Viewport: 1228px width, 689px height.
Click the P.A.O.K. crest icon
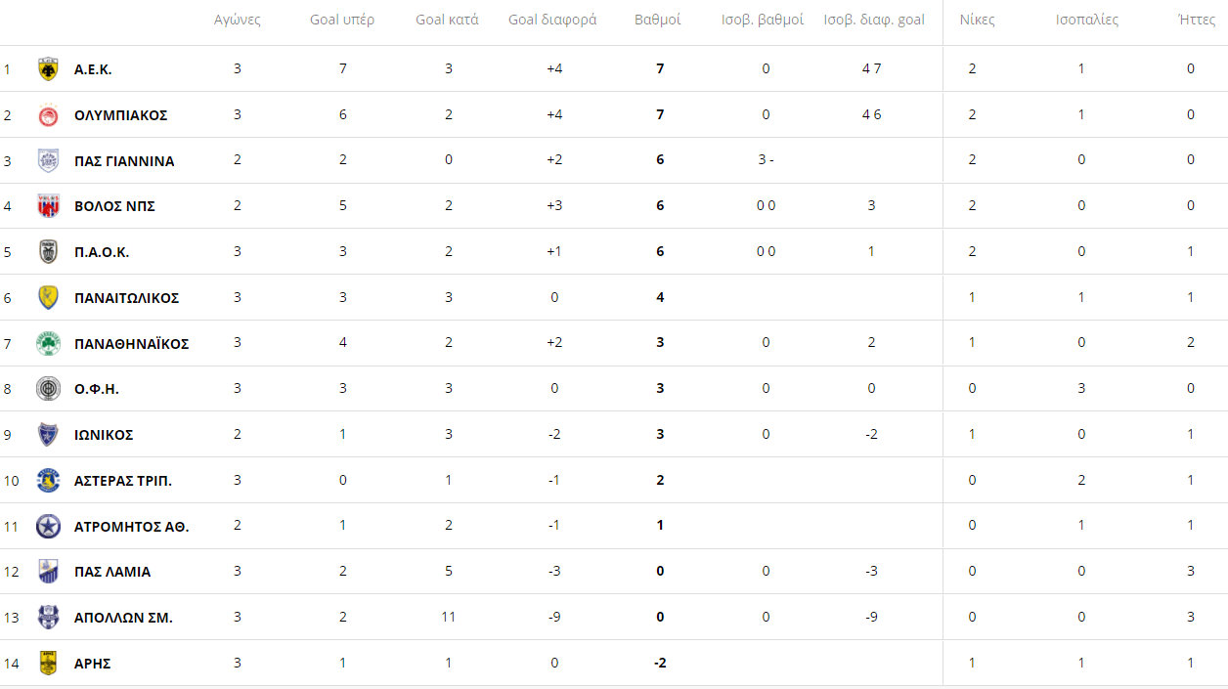[48, 252]
